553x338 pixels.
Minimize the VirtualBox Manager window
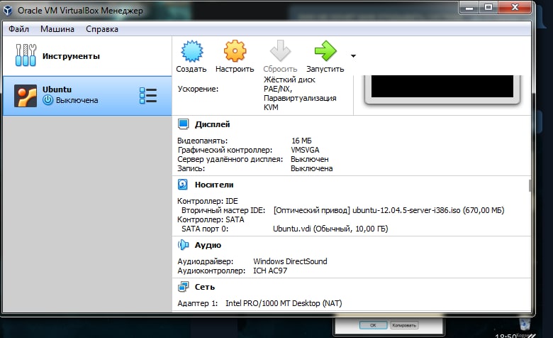click(x=469, y=7)
